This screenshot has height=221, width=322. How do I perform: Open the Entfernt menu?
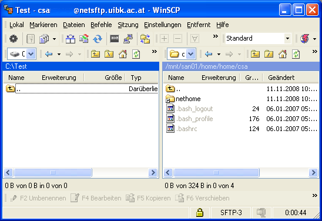click(199, 25)
